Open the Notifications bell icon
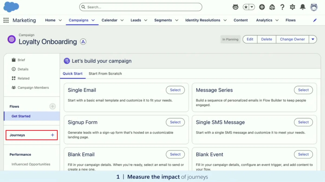The height and width of the screenshot is (182, 325). point(303,7)
